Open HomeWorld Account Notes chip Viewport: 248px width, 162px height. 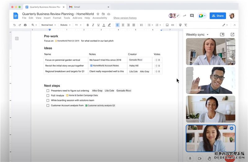(104, 65)
